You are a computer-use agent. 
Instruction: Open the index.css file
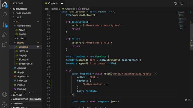point(22,81)
